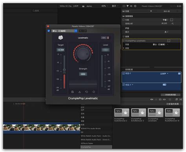Screen dimensions: 186x152
Task: Select CrumplePop EchoRemover 2 effect thumbnail
Action: [x=139, y=112]
